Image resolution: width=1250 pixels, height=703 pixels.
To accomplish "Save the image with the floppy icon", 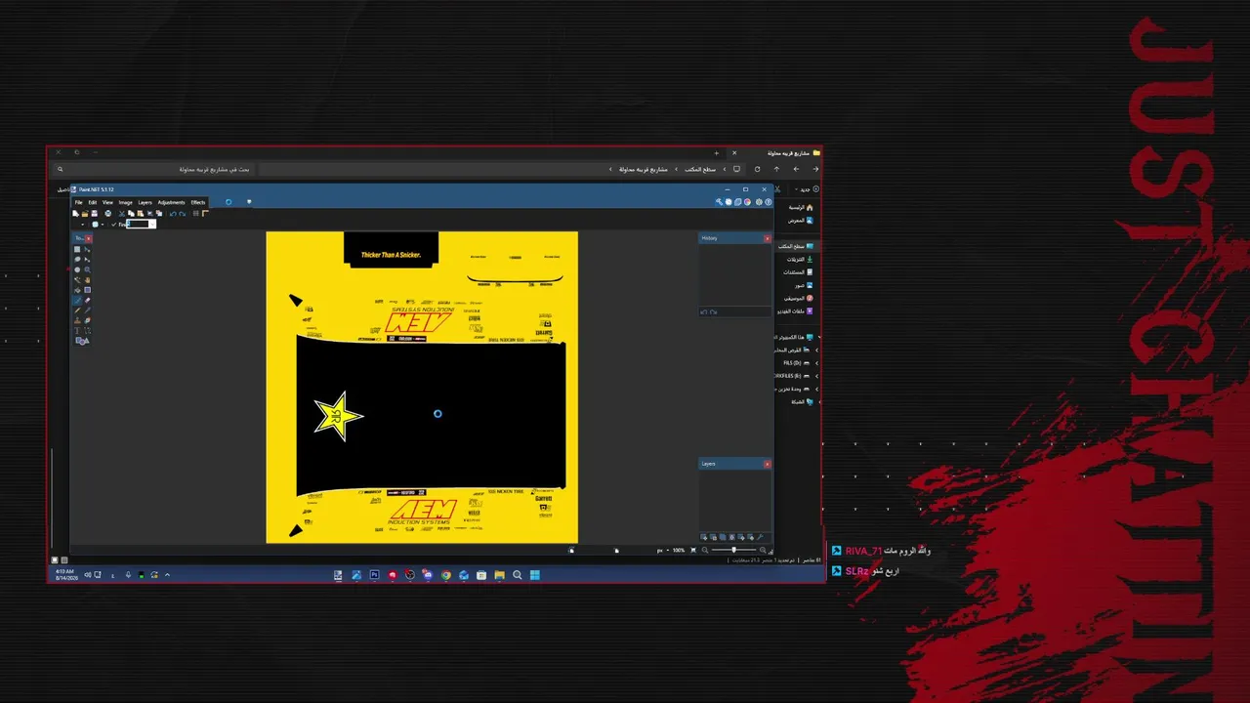I will pyautogui.click(x=94, y=213).
